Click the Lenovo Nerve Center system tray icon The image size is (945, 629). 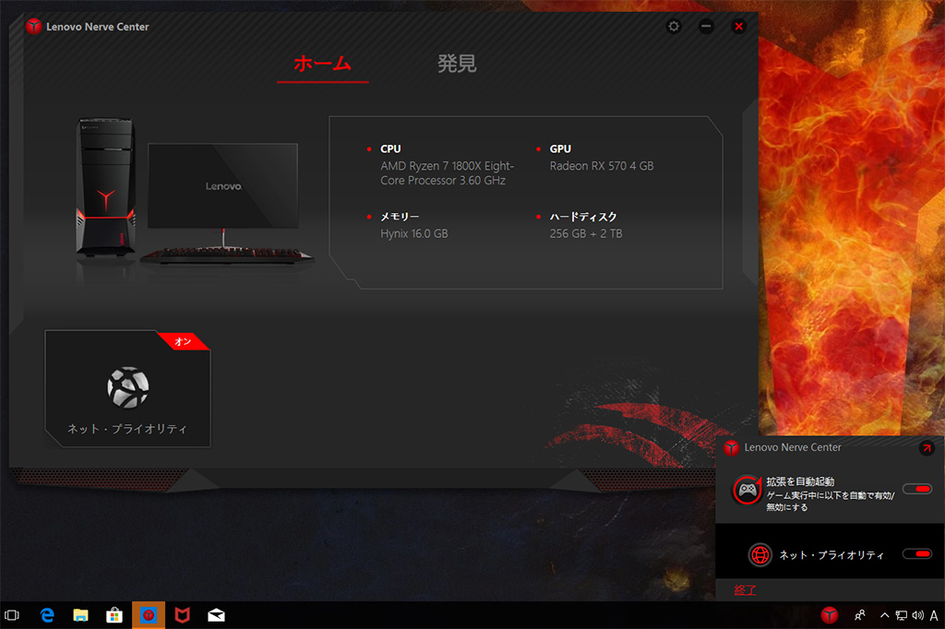pyautogui.click(x=830, y=614)
